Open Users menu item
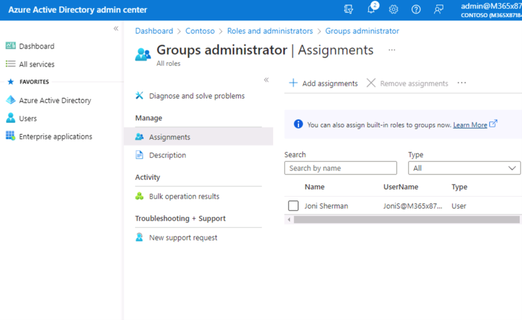522x320 pixels. click(28, 118)
